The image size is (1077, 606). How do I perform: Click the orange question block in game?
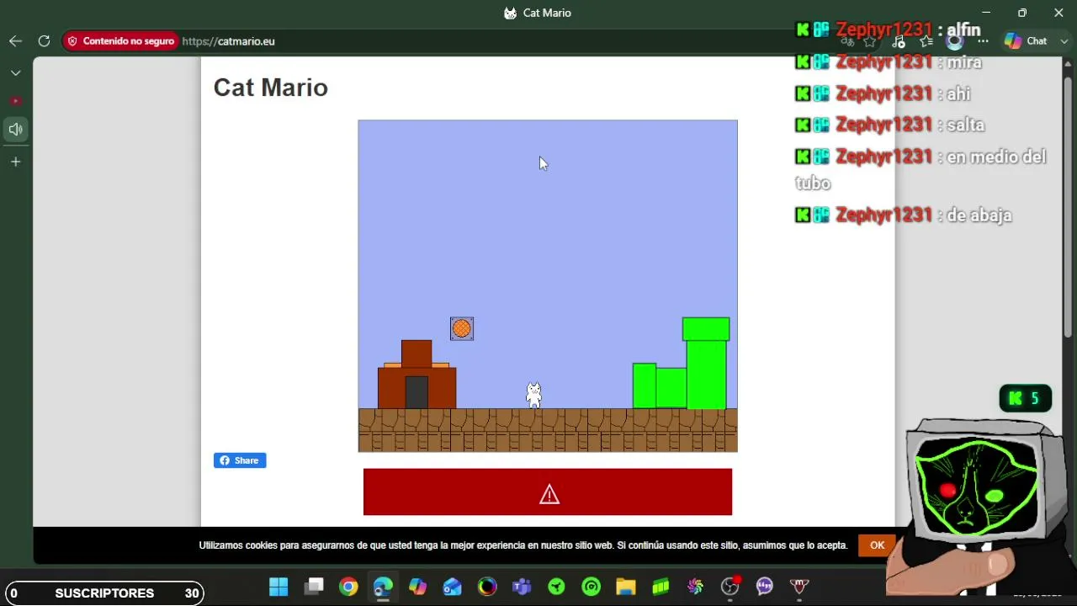tap(462, 328)
